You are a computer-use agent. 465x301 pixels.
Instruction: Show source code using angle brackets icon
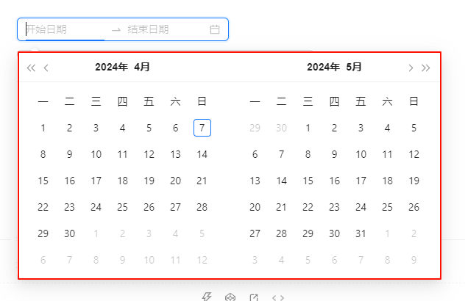pos(278,297)
